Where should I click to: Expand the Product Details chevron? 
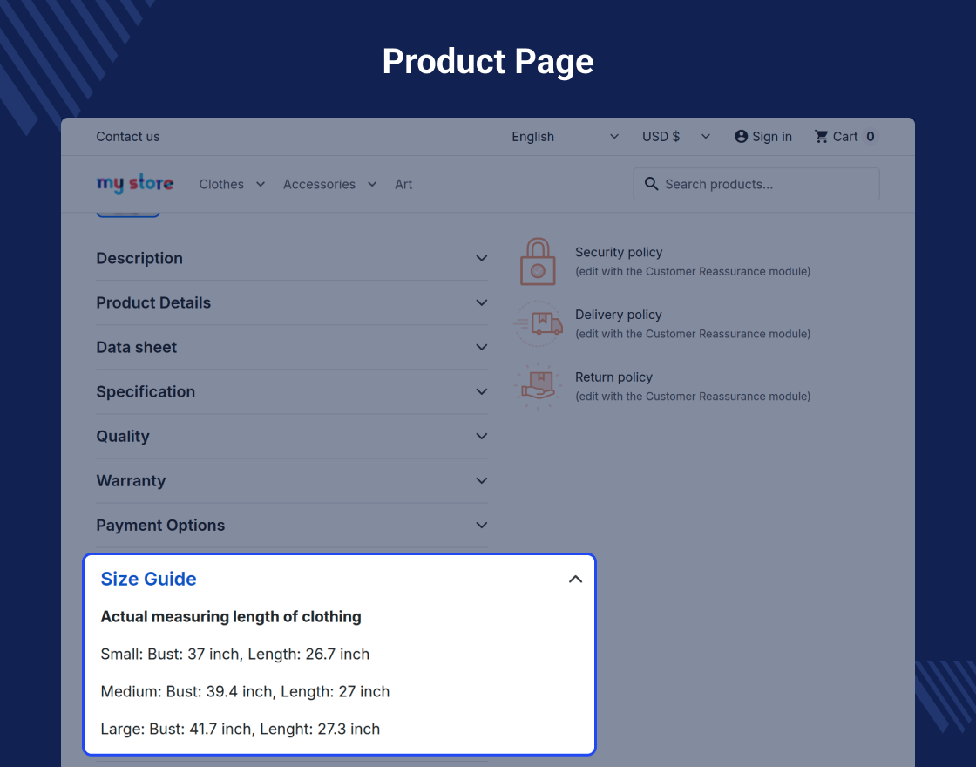tap(481, 302)
